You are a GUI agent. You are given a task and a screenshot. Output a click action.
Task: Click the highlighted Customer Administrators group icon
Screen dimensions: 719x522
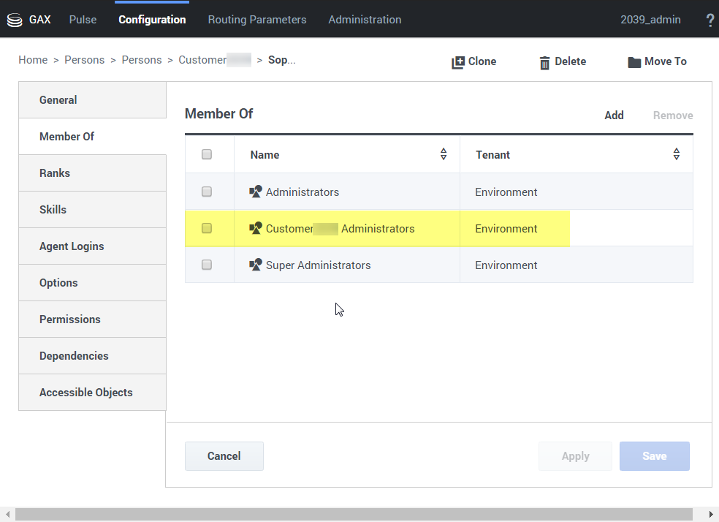256,229
